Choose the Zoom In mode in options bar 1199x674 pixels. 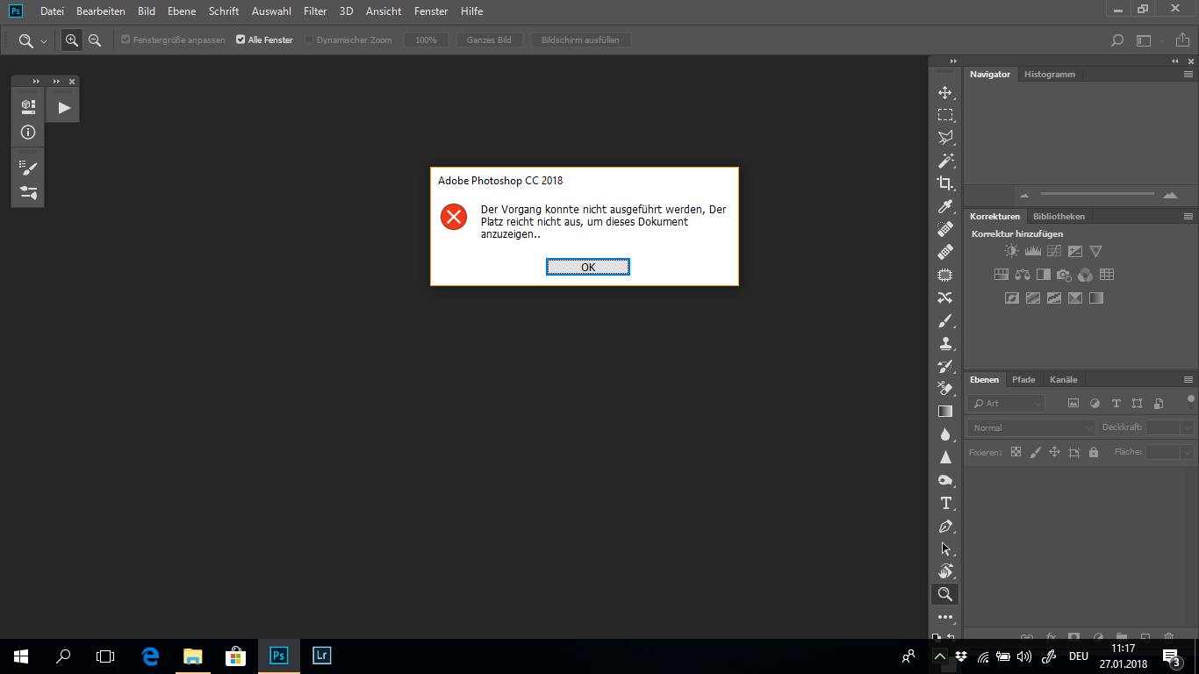tap(72, 40)
